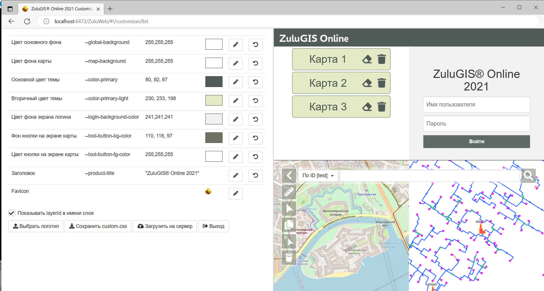Edit the --product-title text
Screen dimensions: 544x291
click(235, 175)
